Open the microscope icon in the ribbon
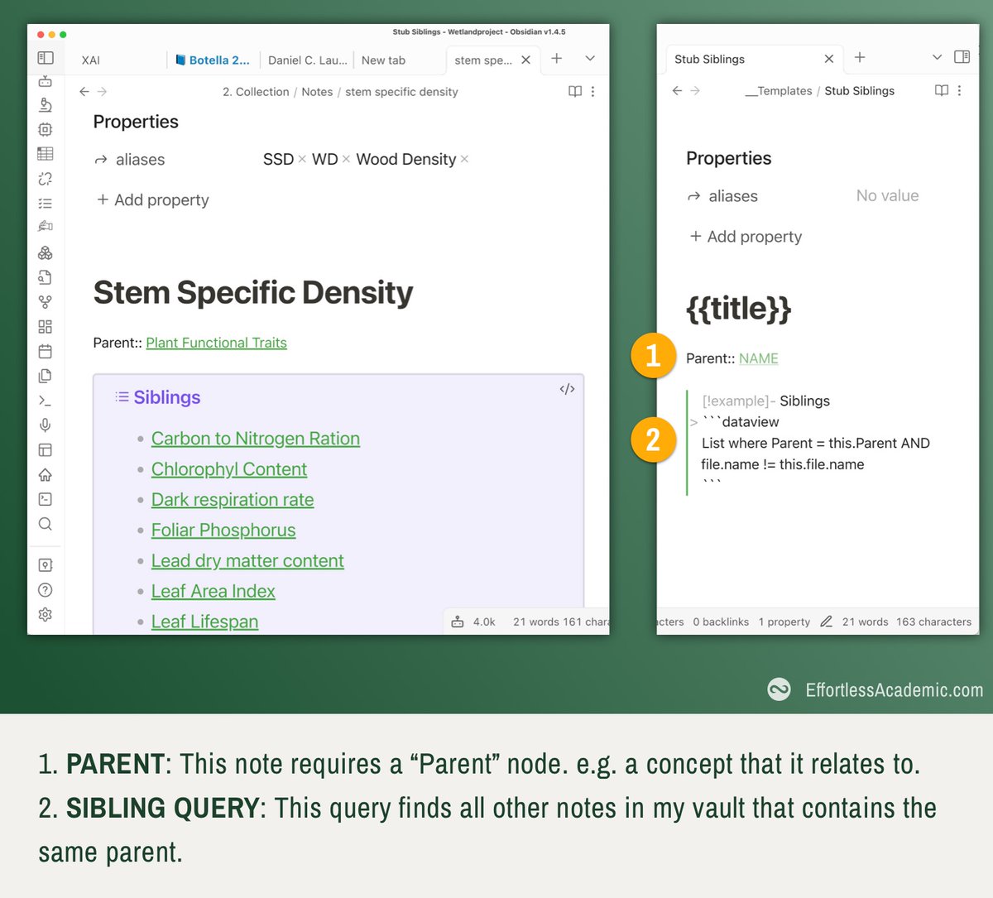 coord(46,105)
